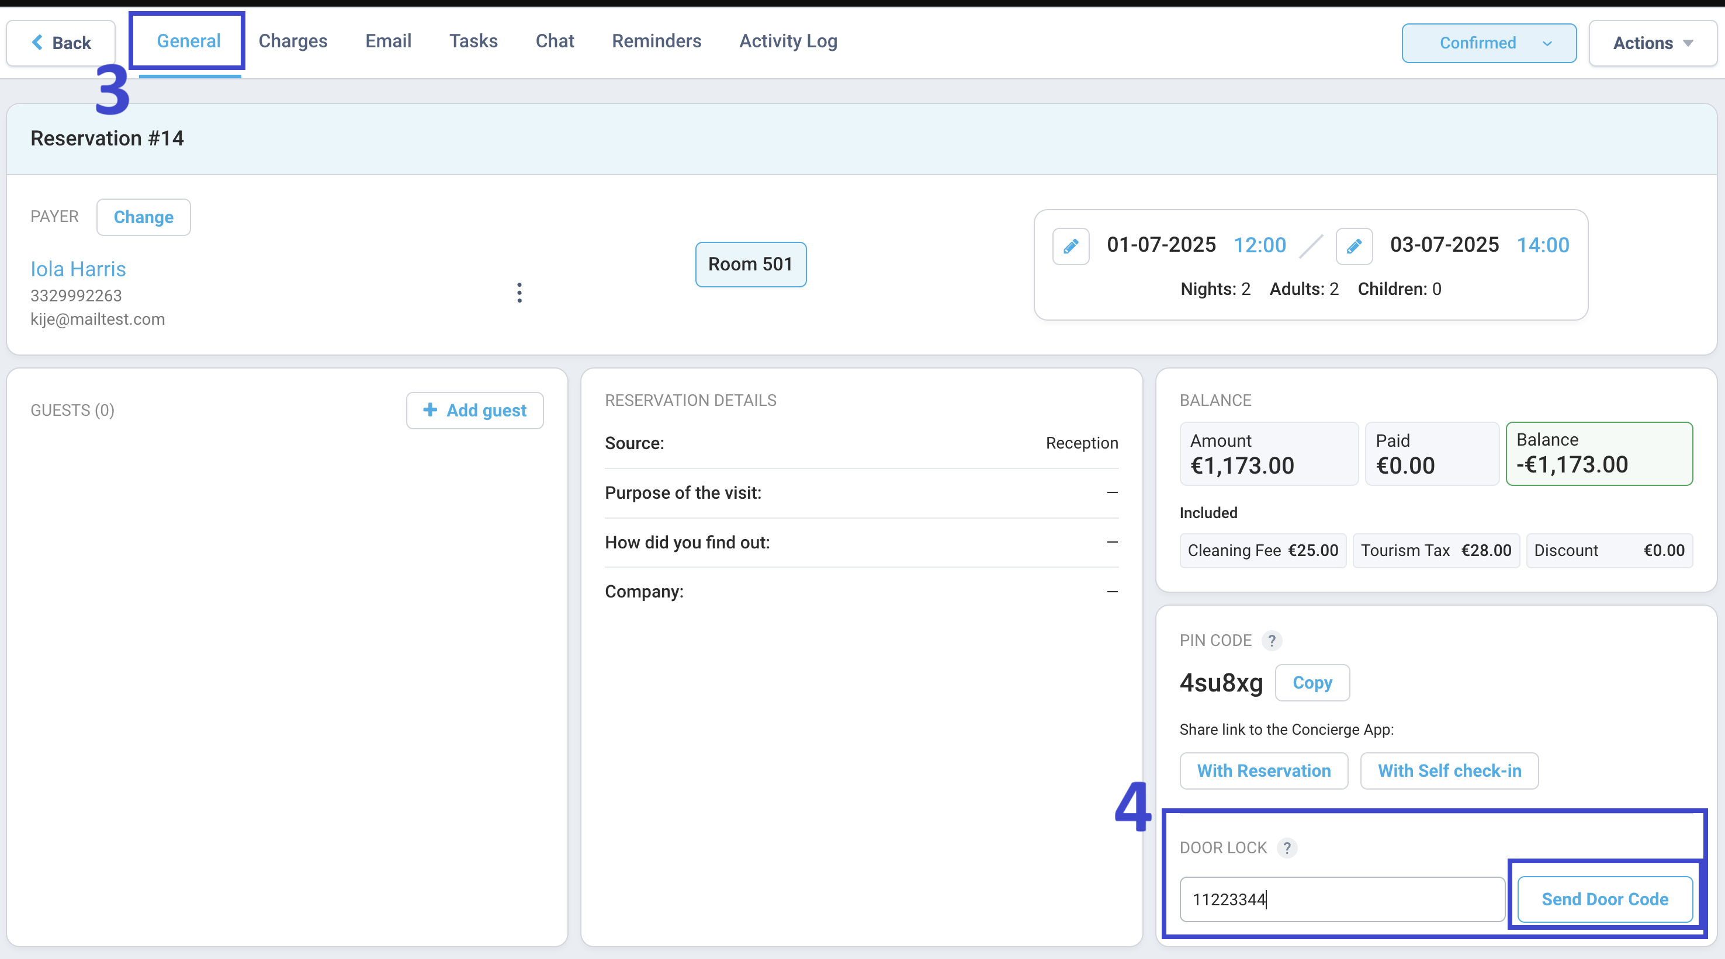Click the check-in time 12:00
The image size is (1725, 959).
[1260, 245]
